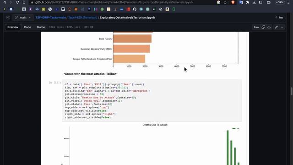This screenshot has height=165, width=293.
Task: Open the browser hamburger menu
Action: click(288, 2)
